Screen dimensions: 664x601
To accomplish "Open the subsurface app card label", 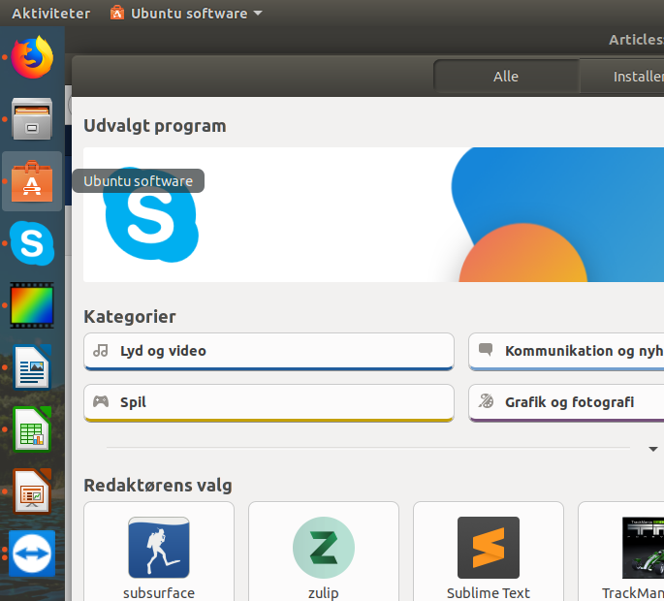I will point(159,593).
